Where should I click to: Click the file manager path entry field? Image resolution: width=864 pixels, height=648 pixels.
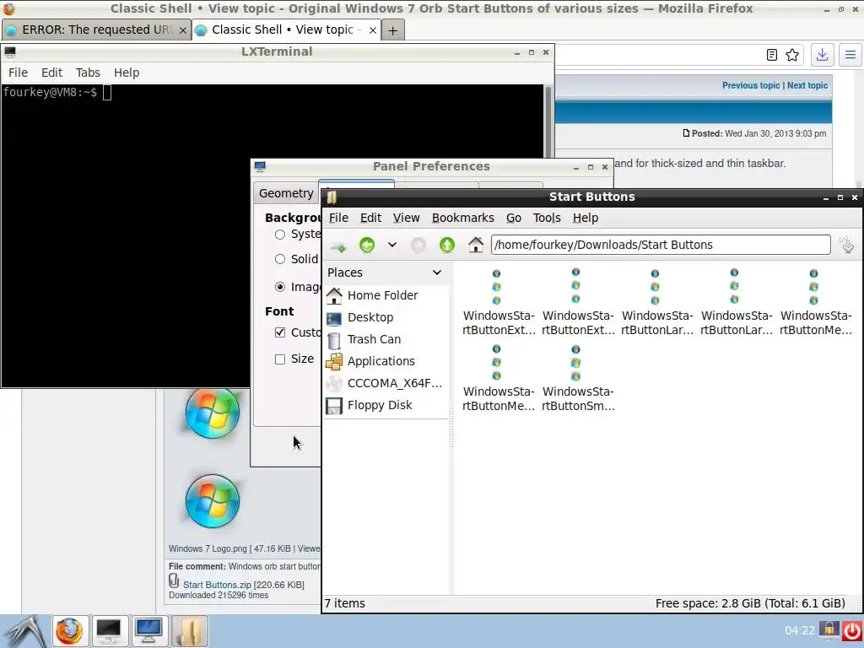[x=661, y=245]
